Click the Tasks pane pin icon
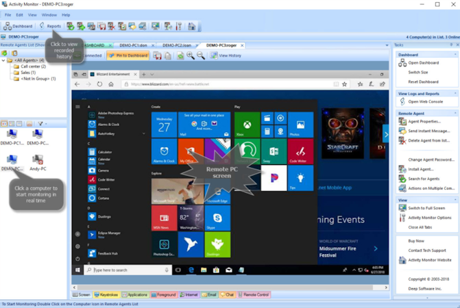This screenshot has width=460, height=308. [451, 44]
